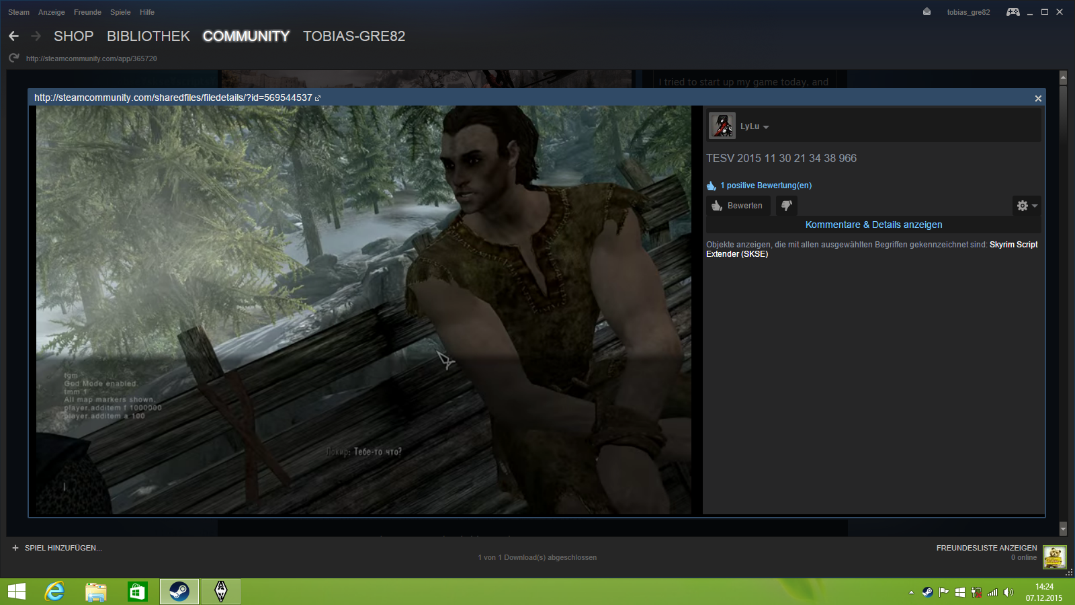Switch to the COMMUNITY tab
Screen dimensions: 1075x605
coord(247,36)
